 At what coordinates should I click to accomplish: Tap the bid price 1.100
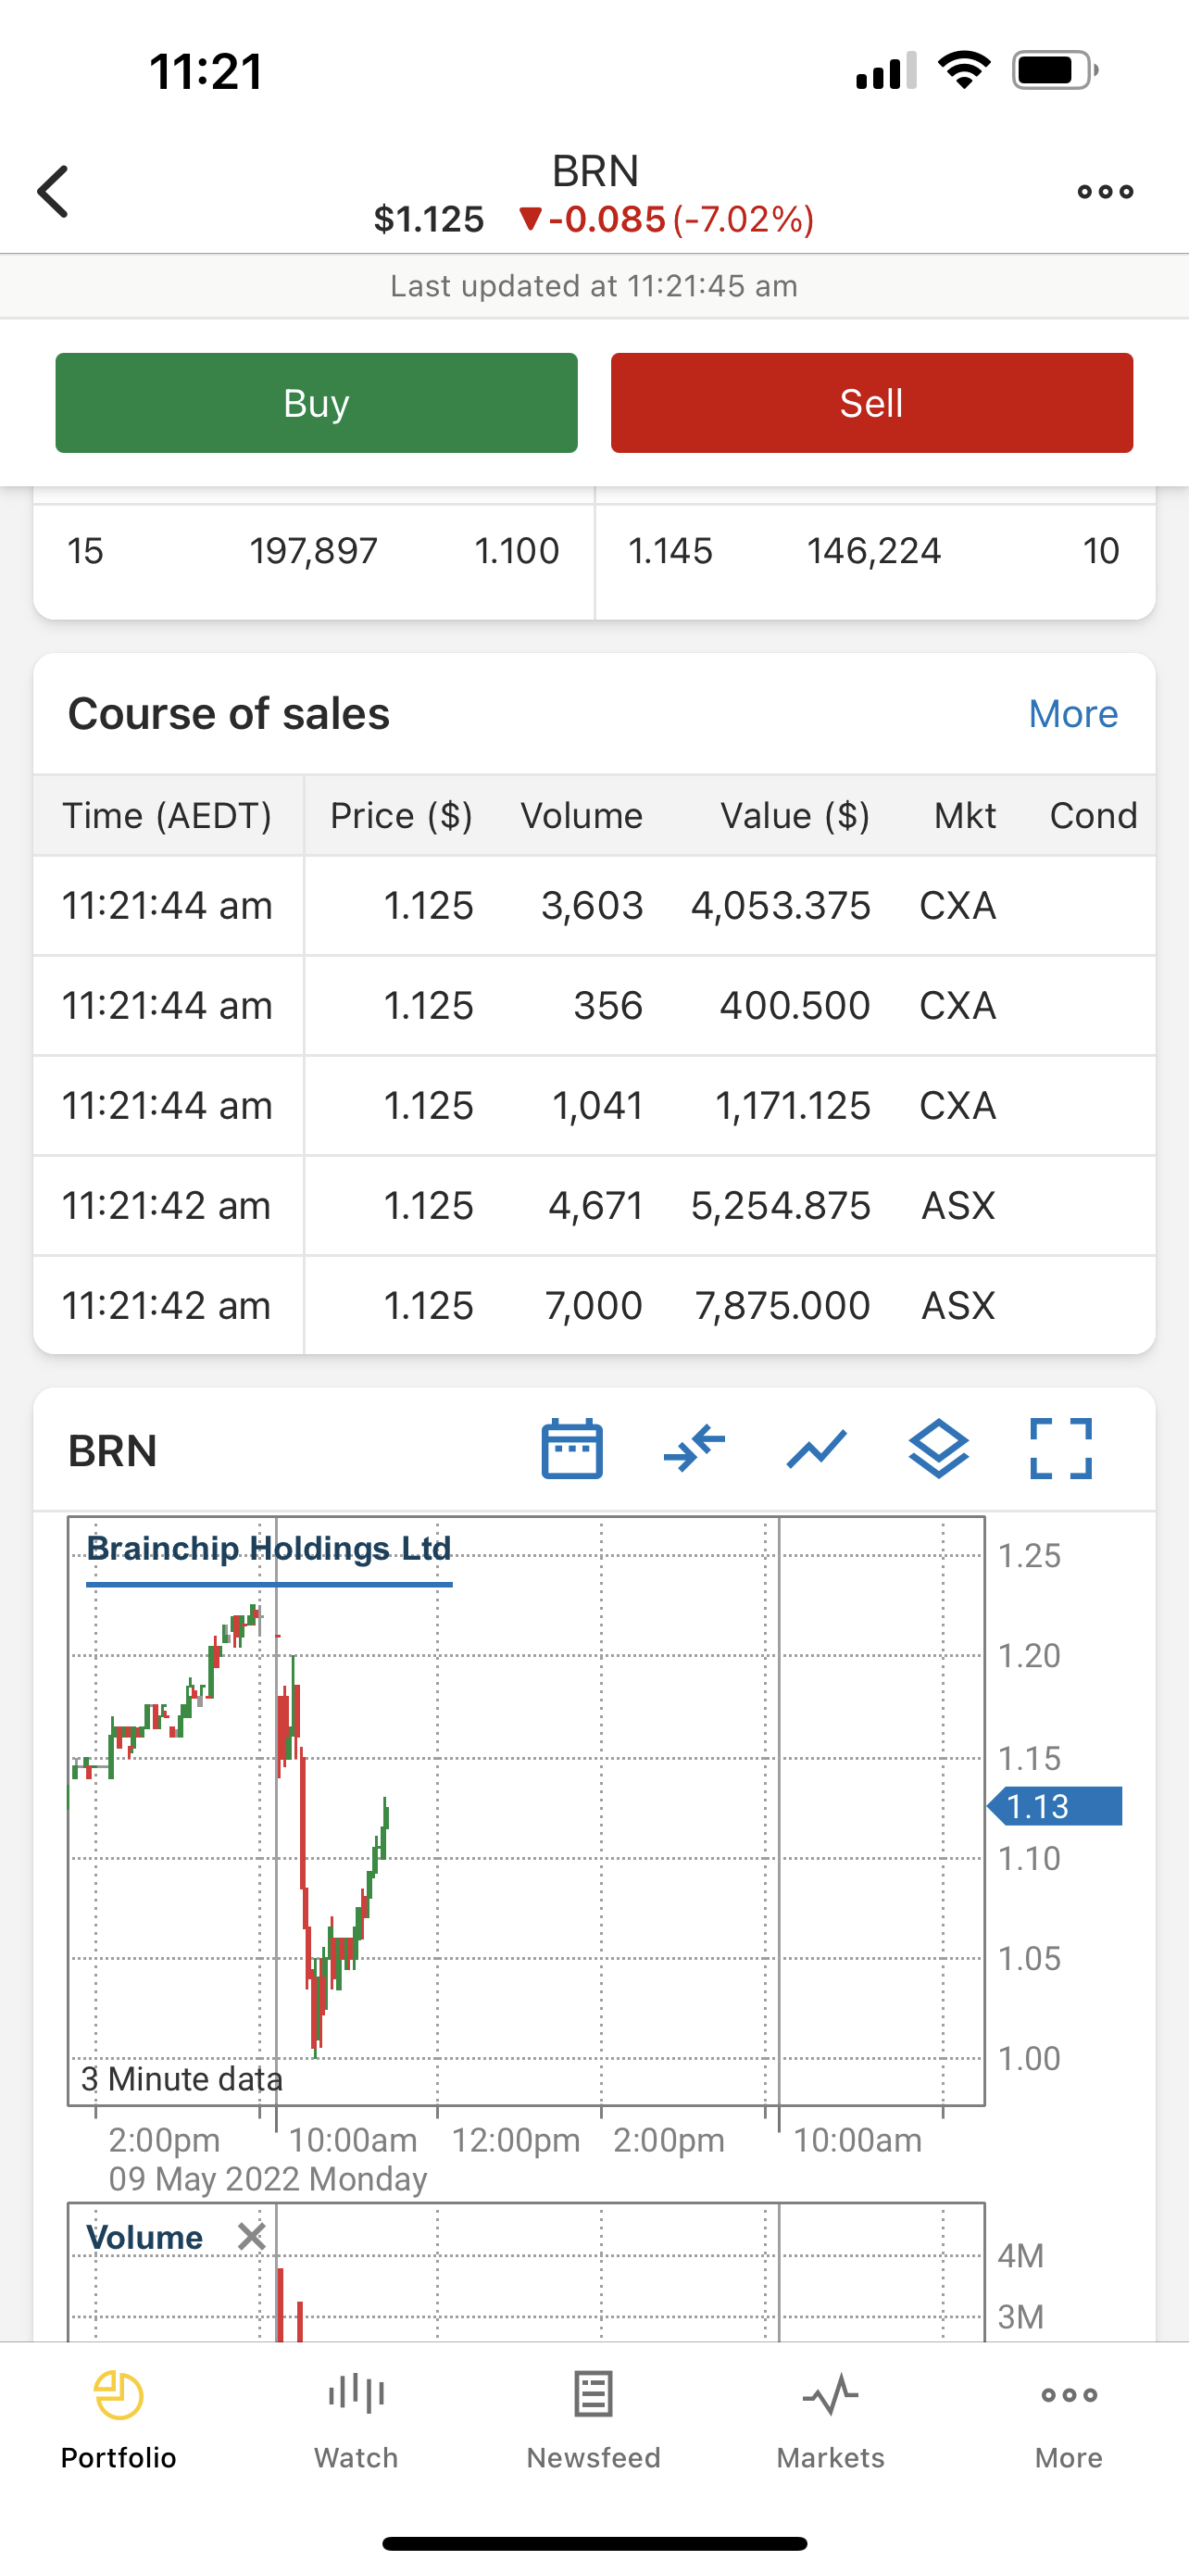click(517, 551)
